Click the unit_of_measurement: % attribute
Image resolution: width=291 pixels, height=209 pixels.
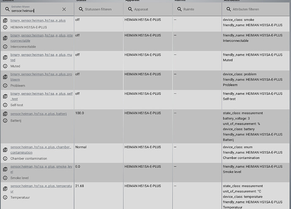coord(242,123)
